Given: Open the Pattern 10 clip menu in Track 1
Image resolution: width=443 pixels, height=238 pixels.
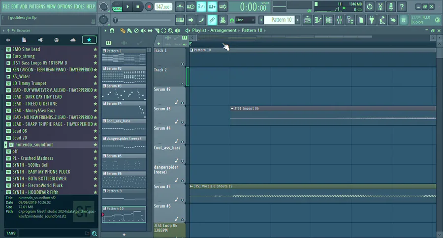Looking at the screenshot, I should [191, 50].
